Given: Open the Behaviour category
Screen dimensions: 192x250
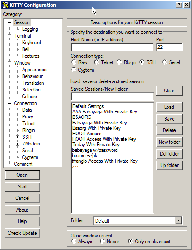Looking at the screenshot, I should click(x=32, y=76).
